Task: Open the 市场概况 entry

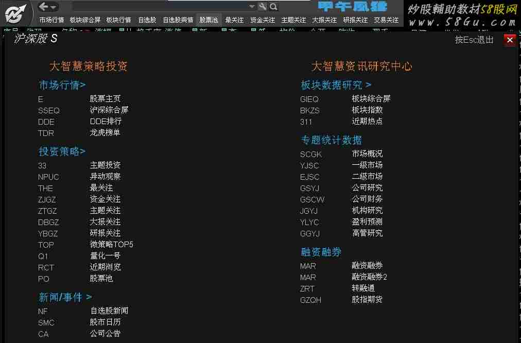Action: (x=367, y=154)
